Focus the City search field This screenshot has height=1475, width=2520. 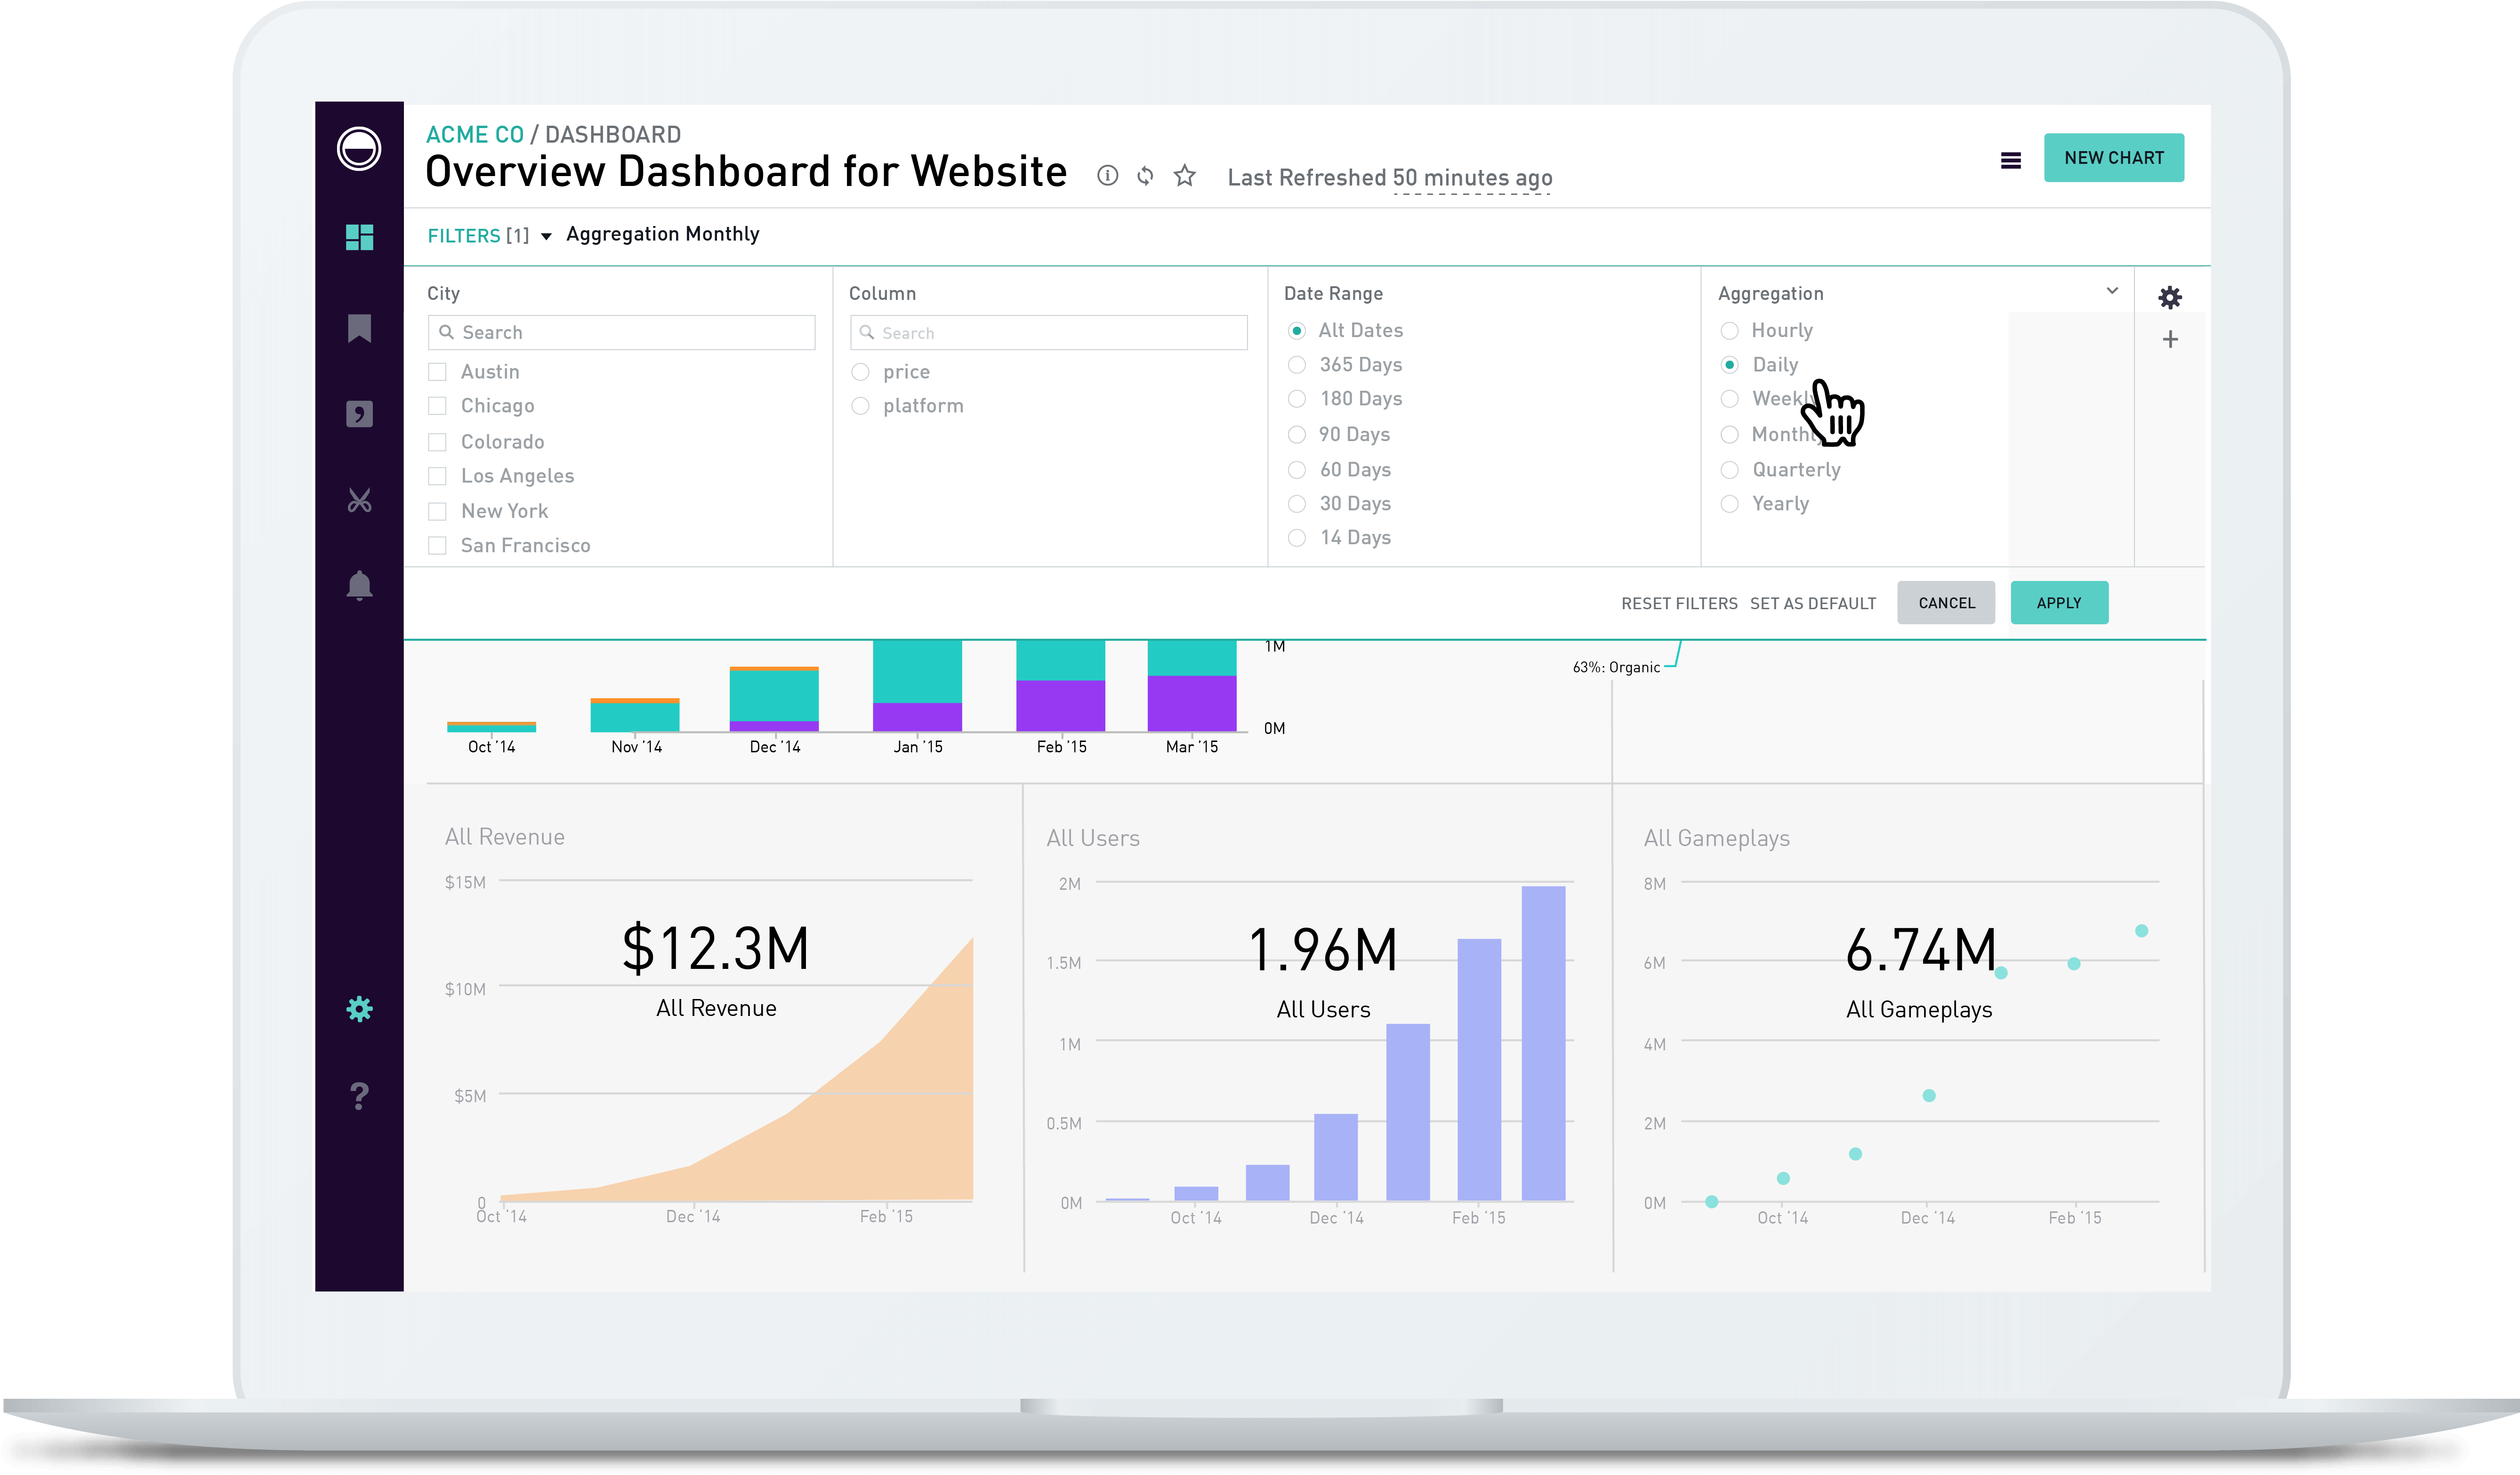(x=621, y=332)
